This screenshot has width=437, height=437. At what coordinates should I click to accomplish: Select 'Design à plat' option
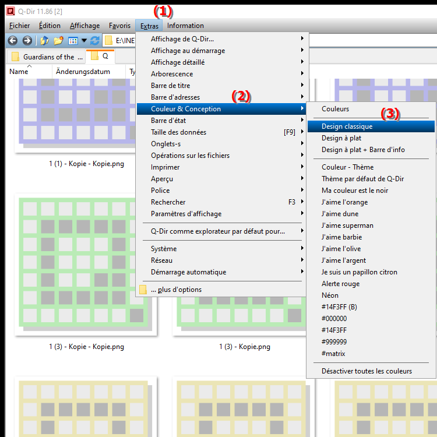point(371,138)
